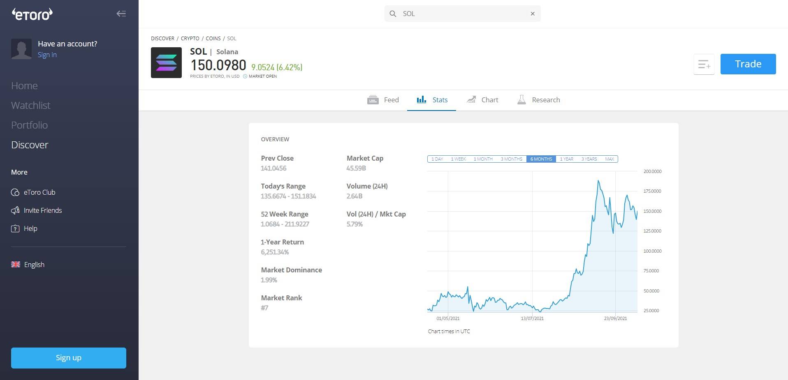Click the Sign up button
This screenshot has width=788, height=380.
69,358
